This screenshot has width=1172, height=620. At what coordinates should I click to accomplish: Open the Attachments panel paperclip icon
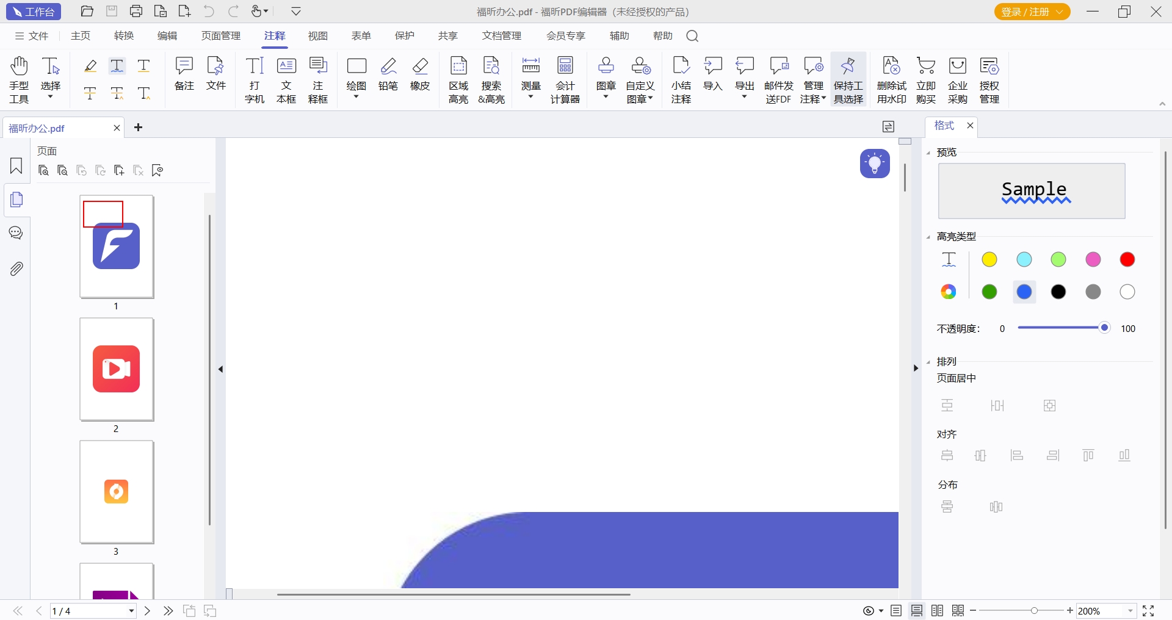click(16, 269)
